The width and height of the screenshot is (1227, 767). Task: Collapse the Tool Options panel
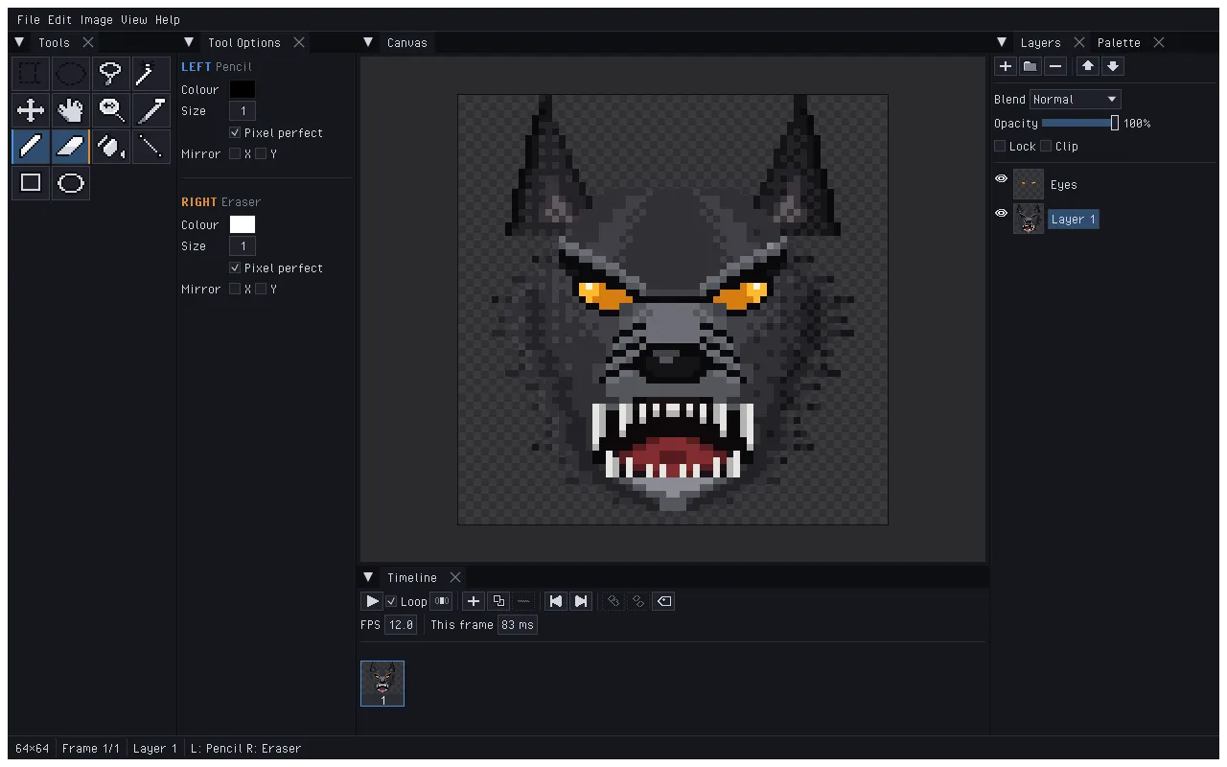click(189, 42)
